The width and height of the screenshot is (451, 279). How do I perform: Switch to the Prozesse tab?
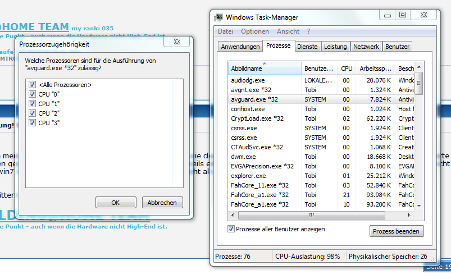pyautogui.click(x=279, y=45)
